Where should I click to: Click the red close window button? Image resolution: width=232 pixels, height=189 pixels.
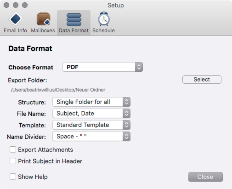tap(7, 5)
